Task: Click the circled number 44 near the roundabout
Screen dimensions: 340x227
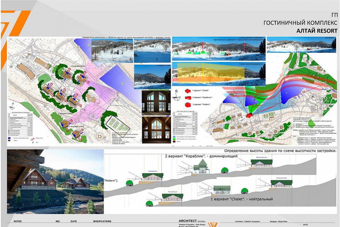Action: pos(105,137)
